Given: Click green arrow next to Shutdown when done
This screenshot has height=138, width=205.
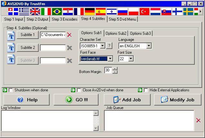Looking at the screenshot, I should (5, 90).
